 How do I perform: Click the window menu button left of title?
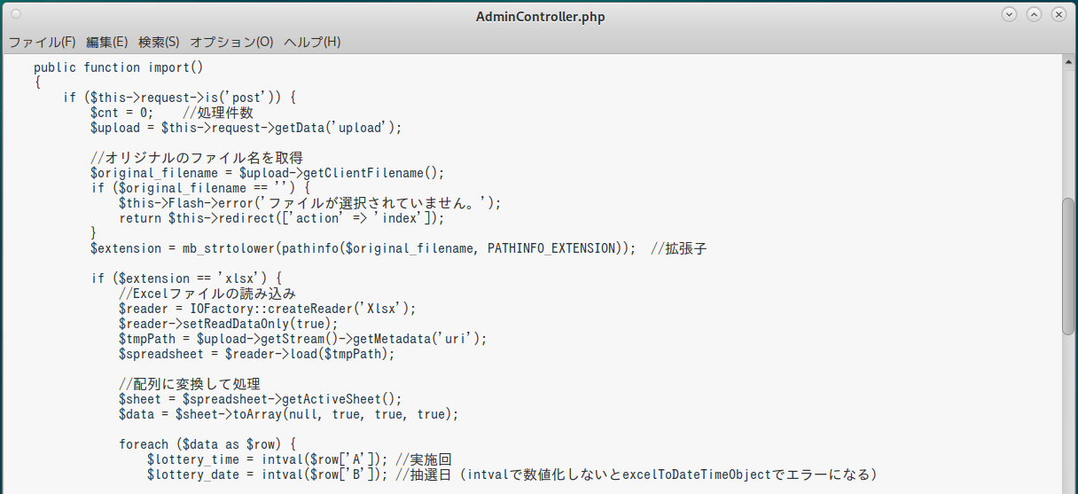(x=17, y=15)
